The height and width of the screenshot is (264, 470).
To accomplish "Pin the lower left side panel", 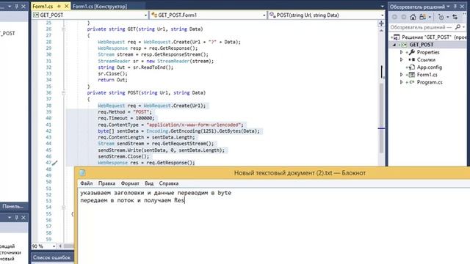I will (16, 217).
